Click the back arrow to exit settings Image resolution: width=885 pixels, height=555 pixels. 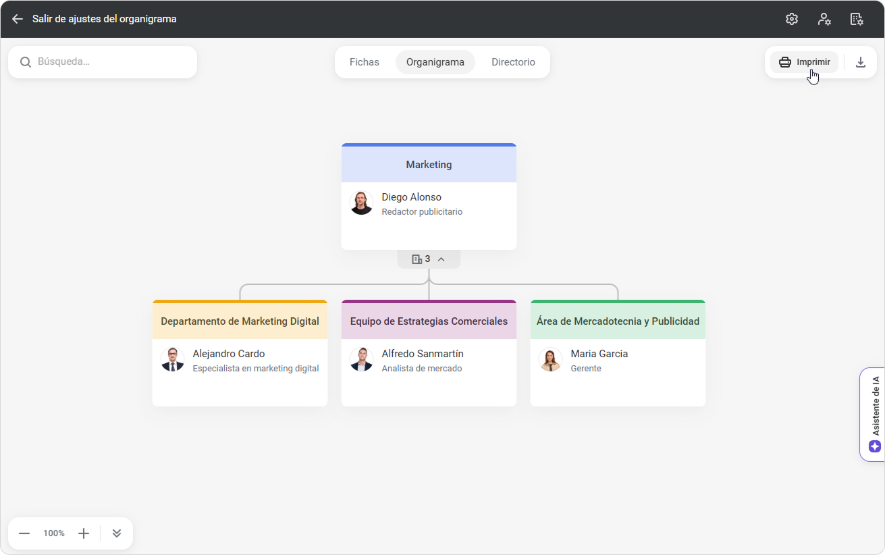click(x=18, y=19)
